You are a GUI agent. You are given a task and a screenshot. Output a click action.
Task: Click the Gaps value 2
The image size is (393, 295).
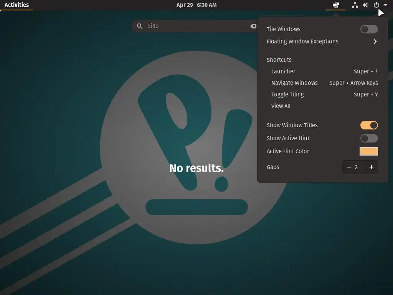(356, 167)
